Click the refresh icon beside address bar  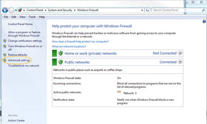[147, 10]
